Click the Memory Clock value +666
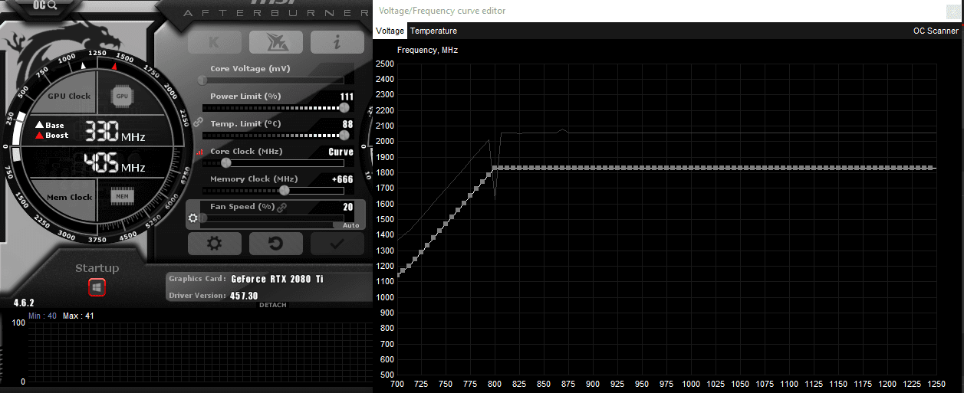The width and height of the screenshot is (964, 393). (x=342, y=179)
